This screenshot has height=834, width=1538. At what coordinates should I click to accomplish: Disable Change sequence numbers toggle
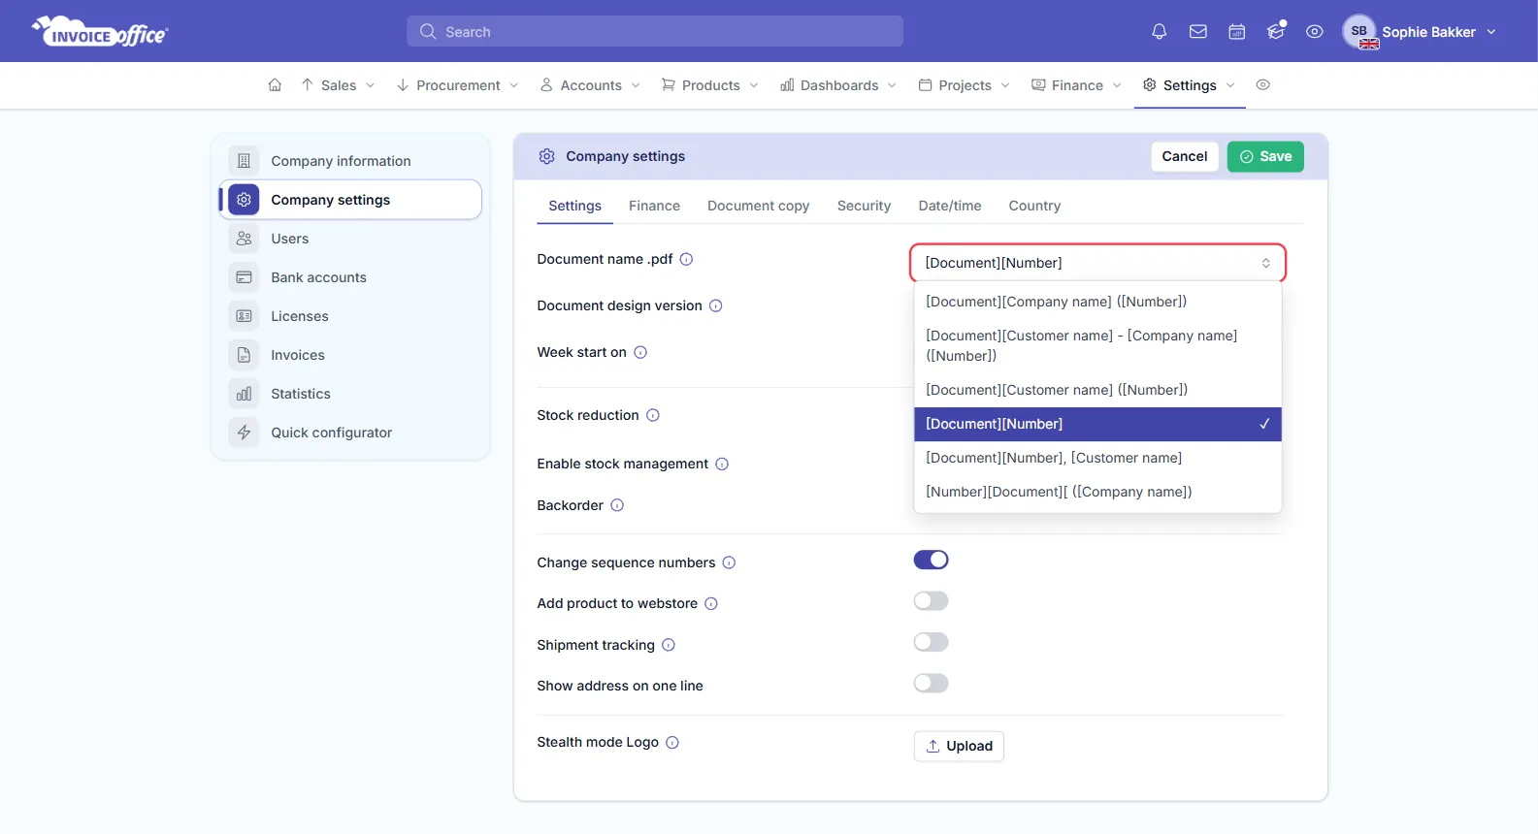tap(931, 560)
